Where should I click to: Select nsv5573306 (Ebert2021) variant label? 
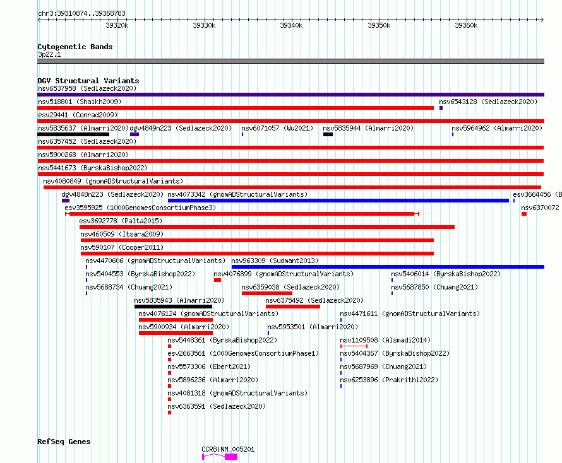[x=209, y=366]
